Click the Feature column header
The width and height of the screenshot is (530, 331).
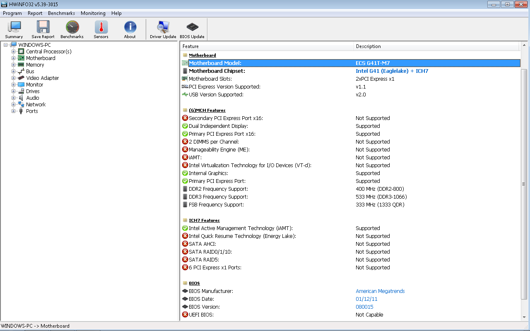point(267,46)
